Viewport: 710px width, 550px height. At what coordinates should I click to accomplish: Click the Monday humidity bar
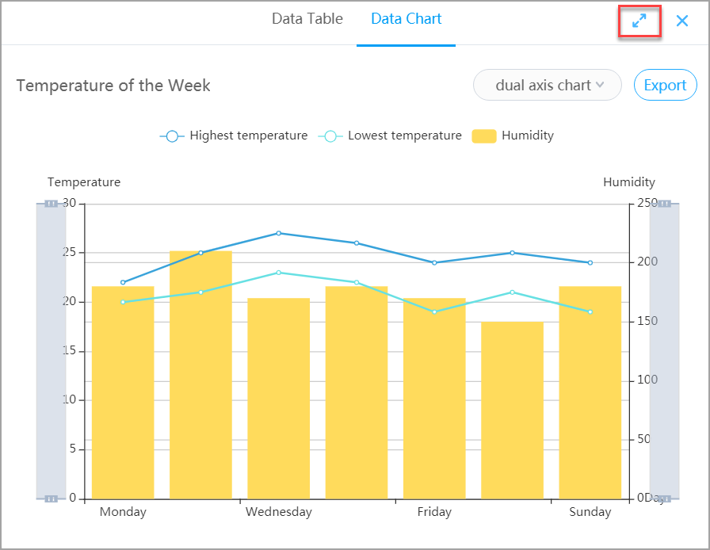coord(123,396)
